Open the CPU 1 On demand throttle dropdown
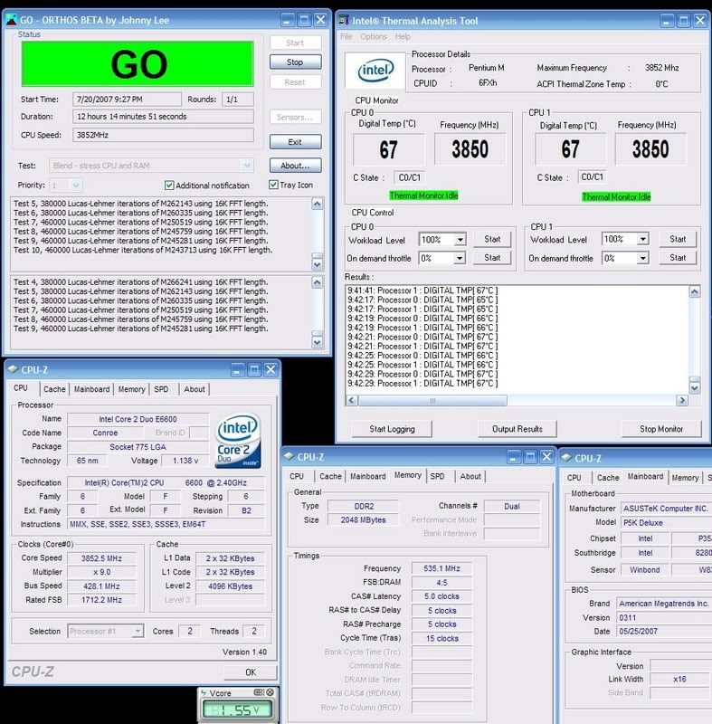This screenshot has height=724, width=712. pos(642,258)
